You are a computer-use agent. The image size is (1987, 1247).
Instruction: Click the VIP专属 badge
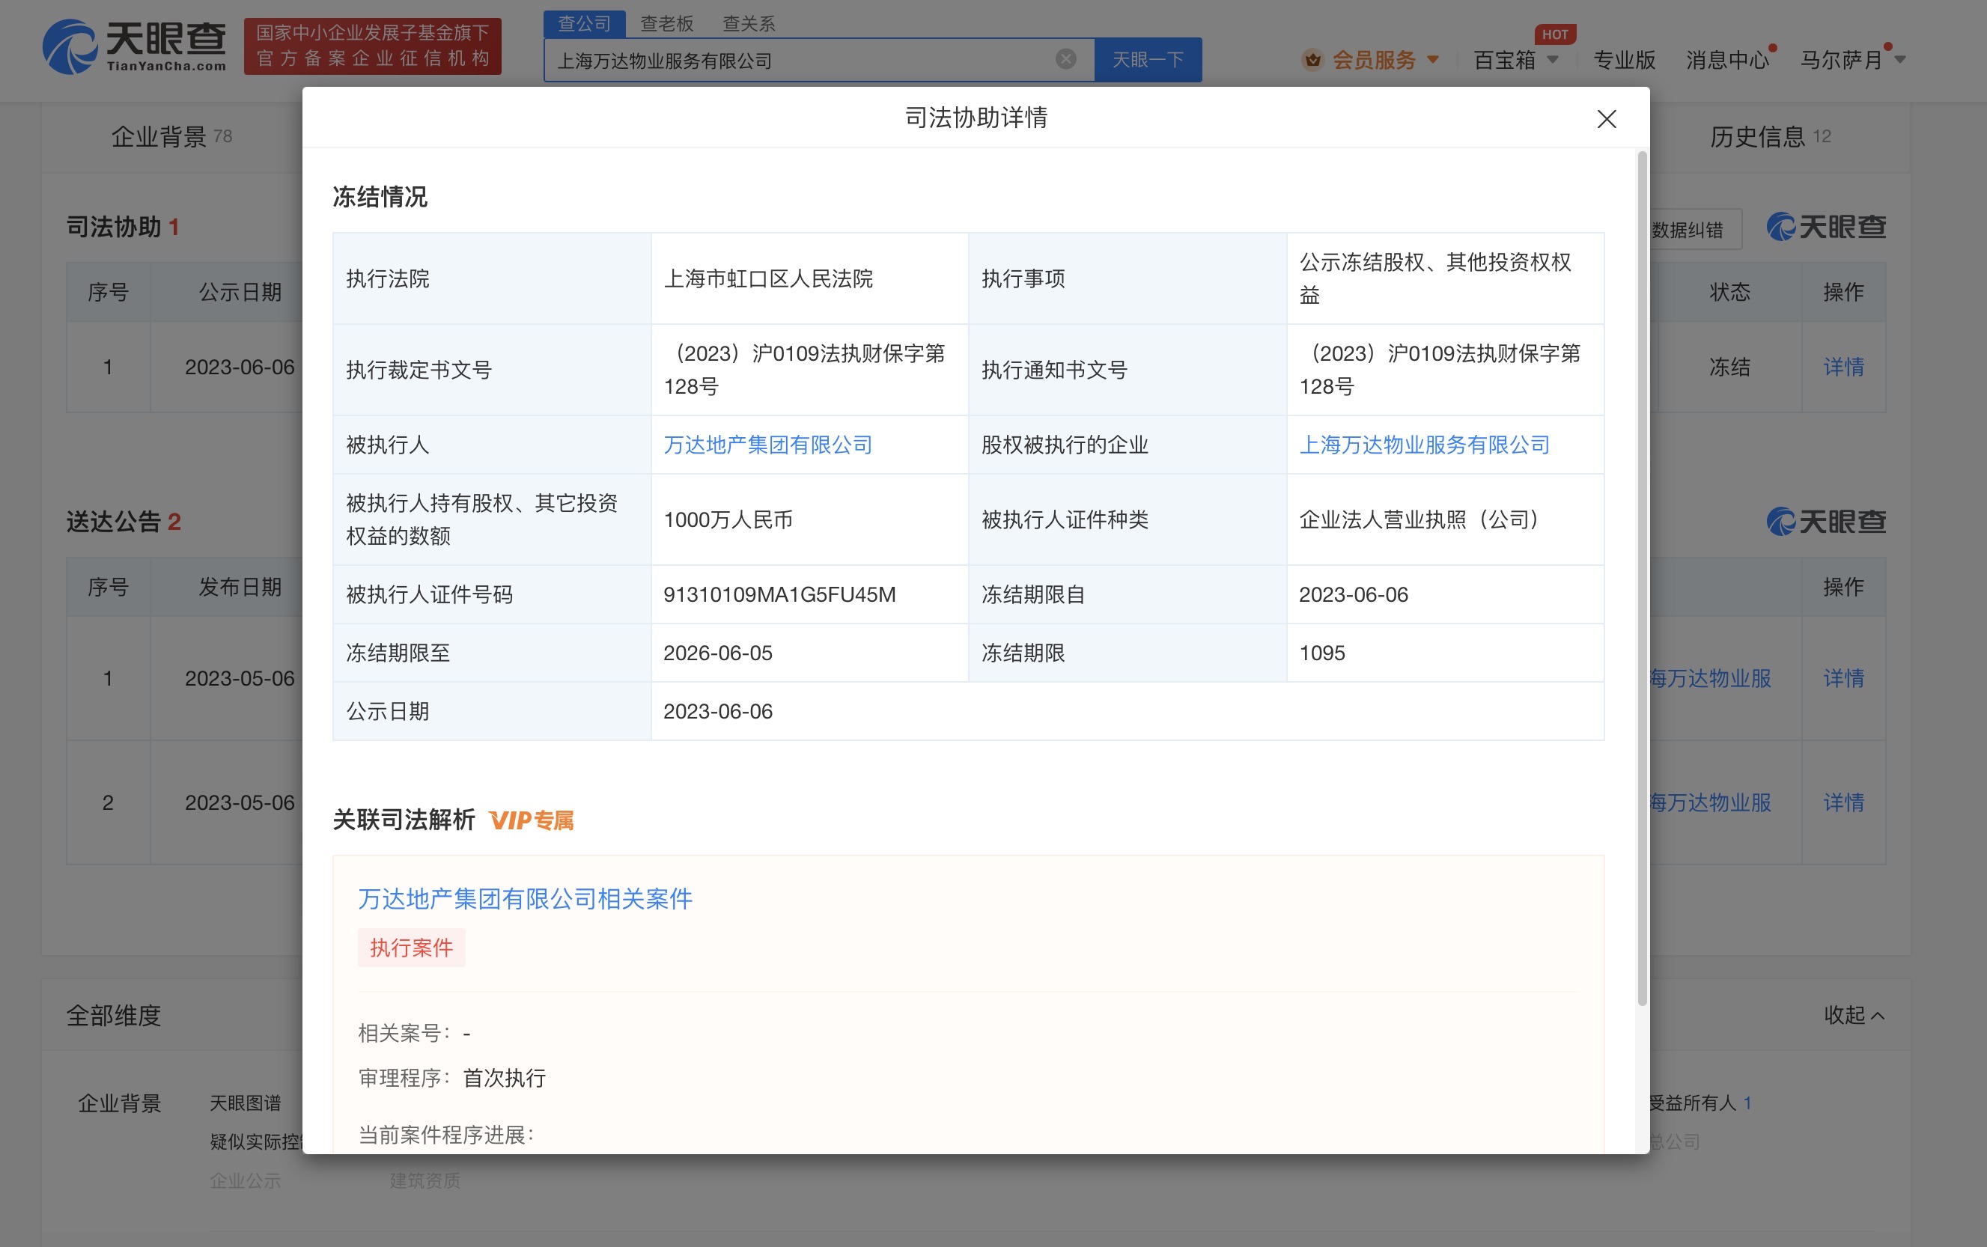point(531,820)
